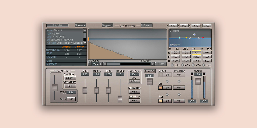257x128 pixels.
Task: Toggle the bell EQ band under Q 1.64
Action: pyautogui.click(x=193, y=65)
